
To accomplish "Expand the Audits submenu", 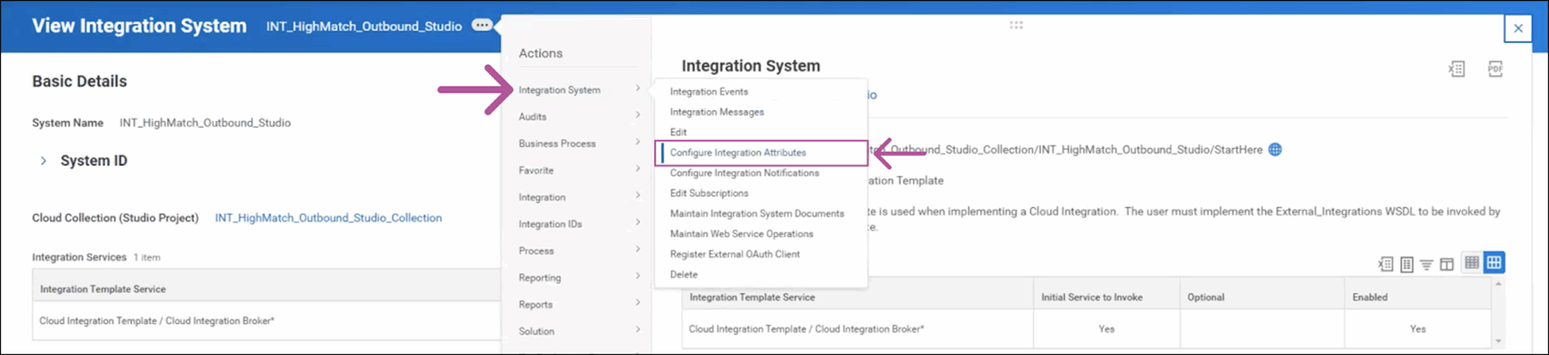I will point(578,117).
